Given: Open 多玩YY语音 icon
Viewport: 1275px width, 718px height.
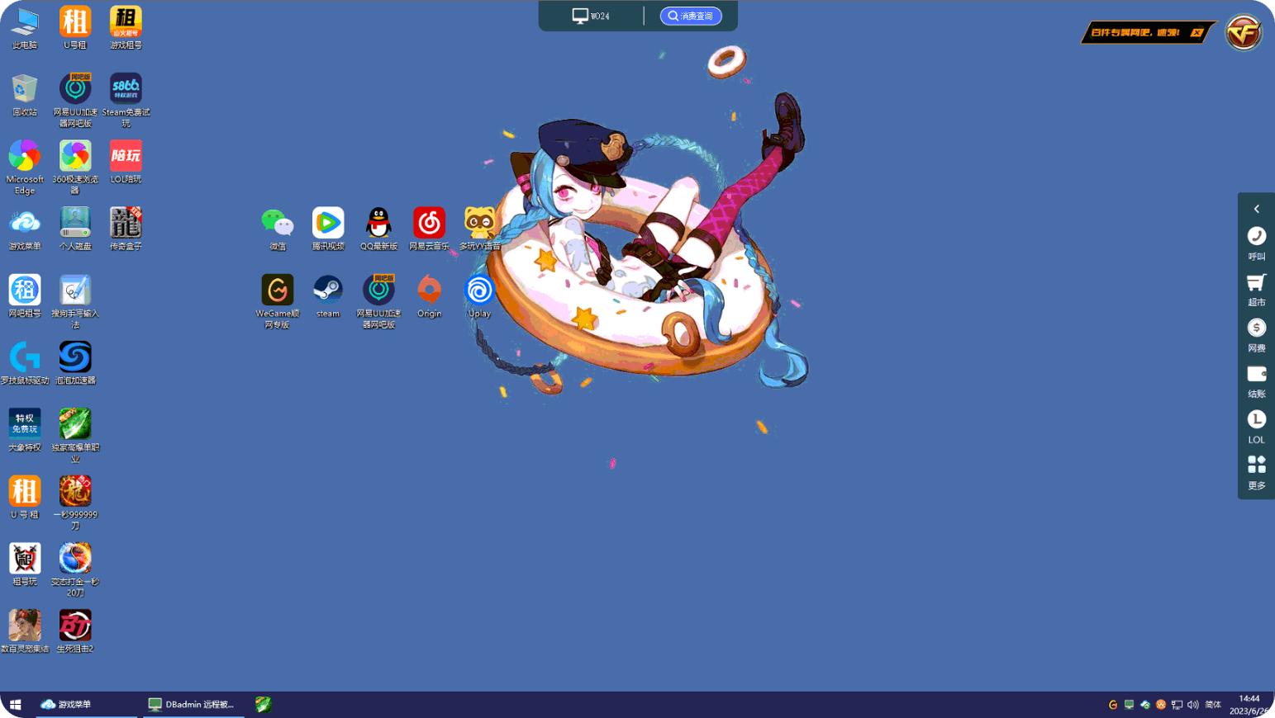Looking at the screenshot, I should [480, 229].
